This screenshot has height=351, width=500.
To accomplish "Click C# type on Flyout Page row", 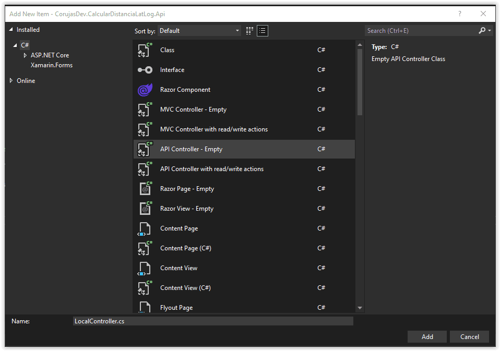I will coord(321,307).
